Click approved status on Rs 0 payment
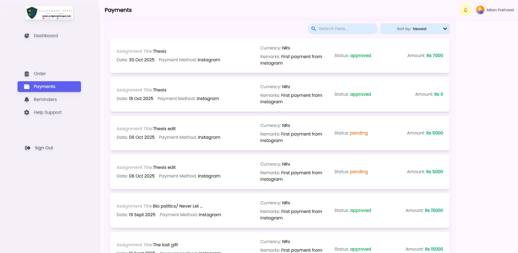Image resolution: width=518 pixels, height=253 pixels. click(360, 94)
